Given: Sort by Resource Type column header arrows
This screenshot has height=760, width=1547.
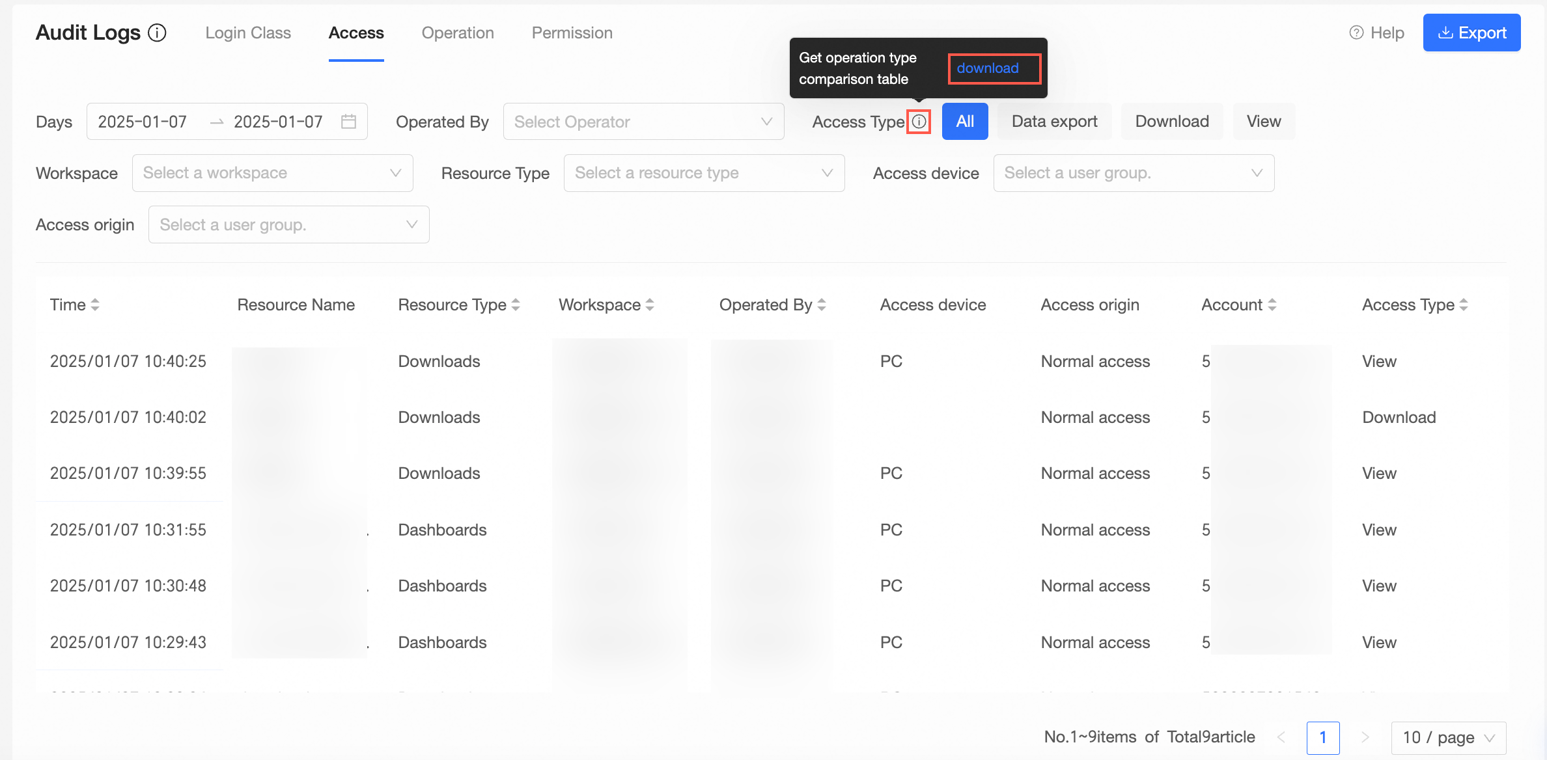Looking at the screenshot, I should (x=516, y=305).
